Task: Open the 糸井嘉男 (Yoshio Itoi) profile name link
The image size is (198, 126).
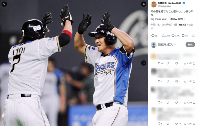Action: click(169, 3)
